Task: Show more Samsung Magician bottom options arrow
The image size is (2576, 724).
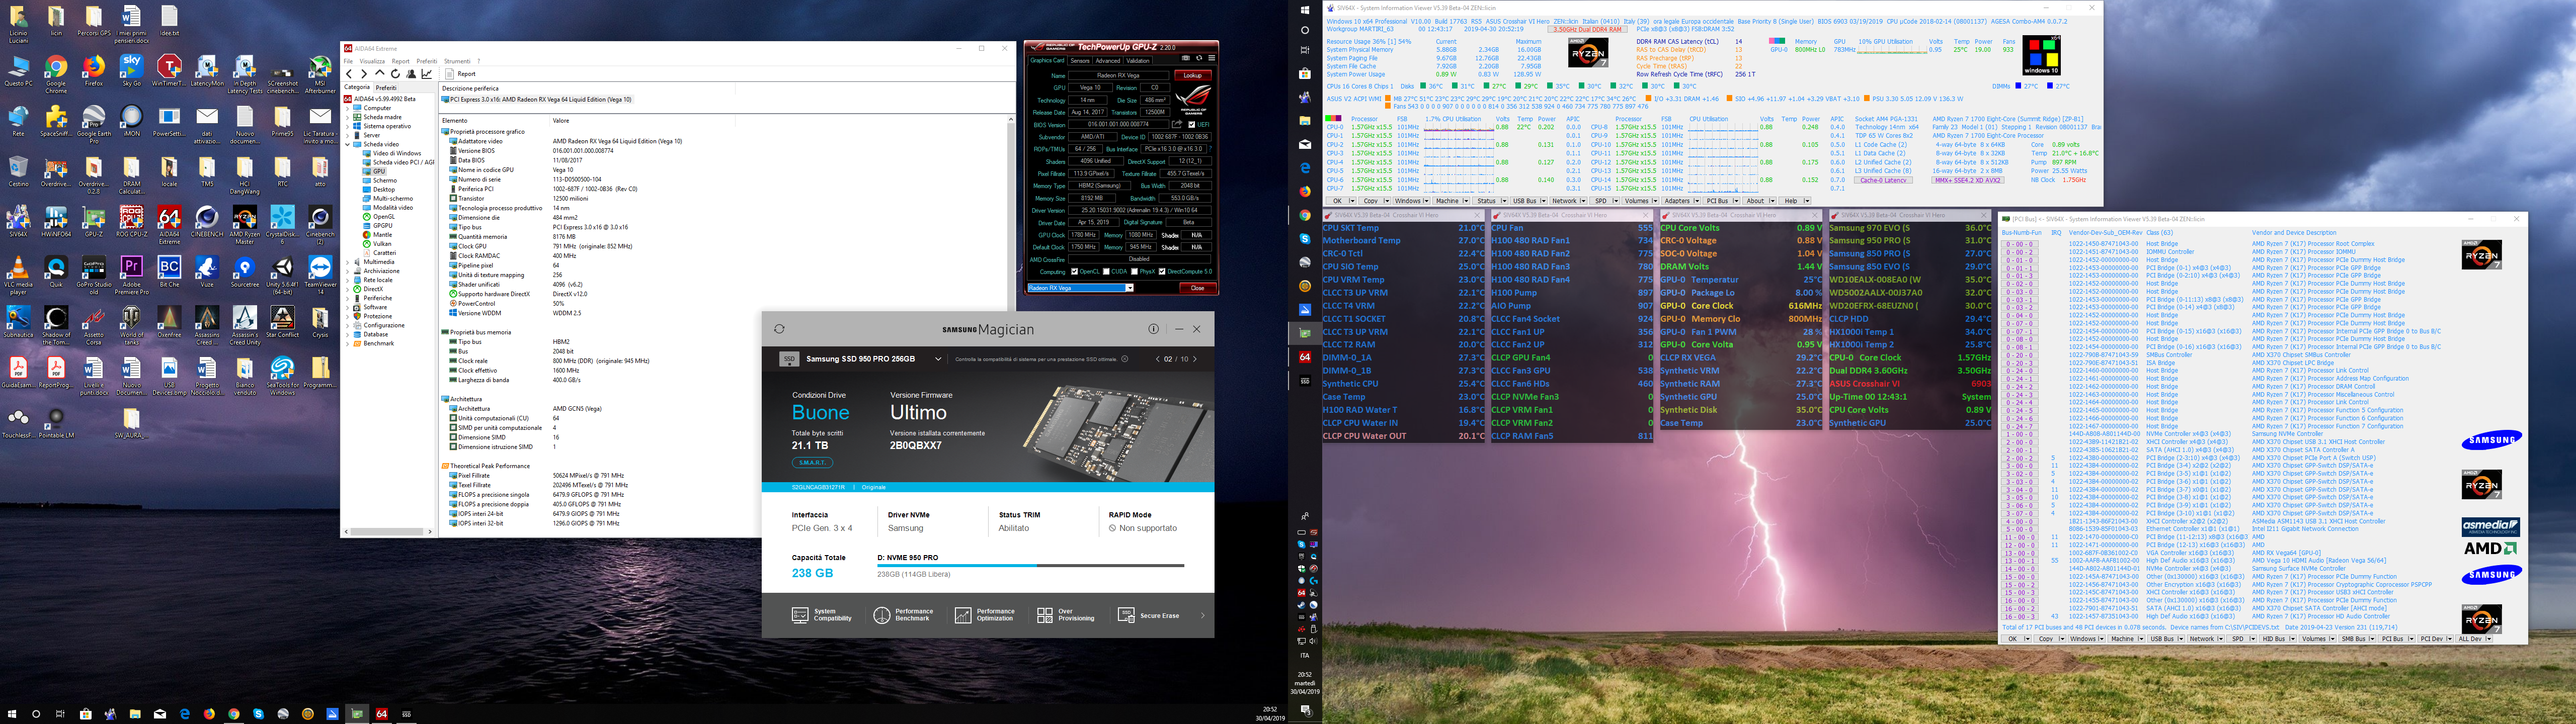Action: [x=1202, y=615]
